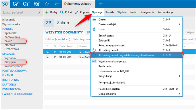196x110 pixels.
Task: Open Wyszukiwarka in the sidebar
Action: (x=11, y=24)
